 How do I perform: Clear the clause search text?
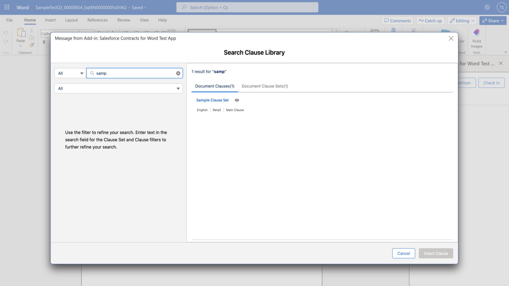(x=178, y=73)
